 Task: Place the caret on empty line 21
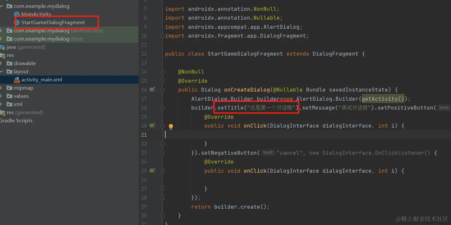[308, 134]
